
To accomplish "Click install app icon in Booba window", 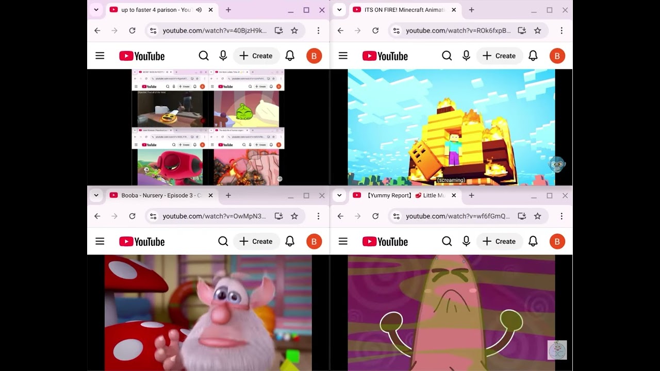I will pos(279,216).
